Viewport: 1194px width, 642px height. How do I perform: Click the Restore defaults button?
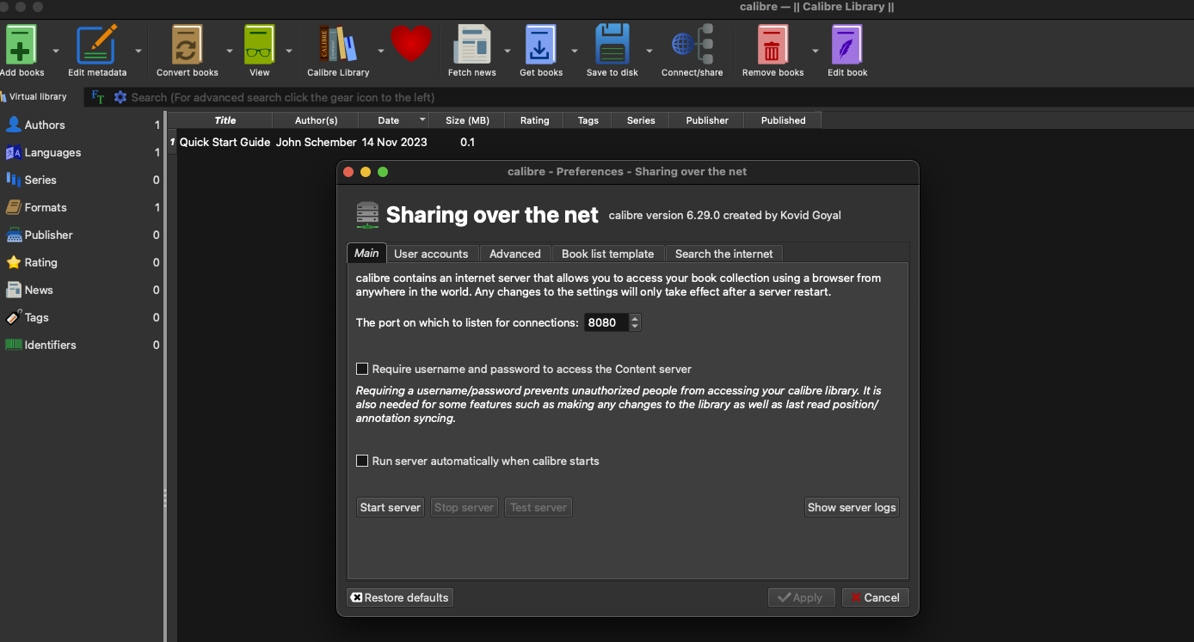(x=400, y=597)
